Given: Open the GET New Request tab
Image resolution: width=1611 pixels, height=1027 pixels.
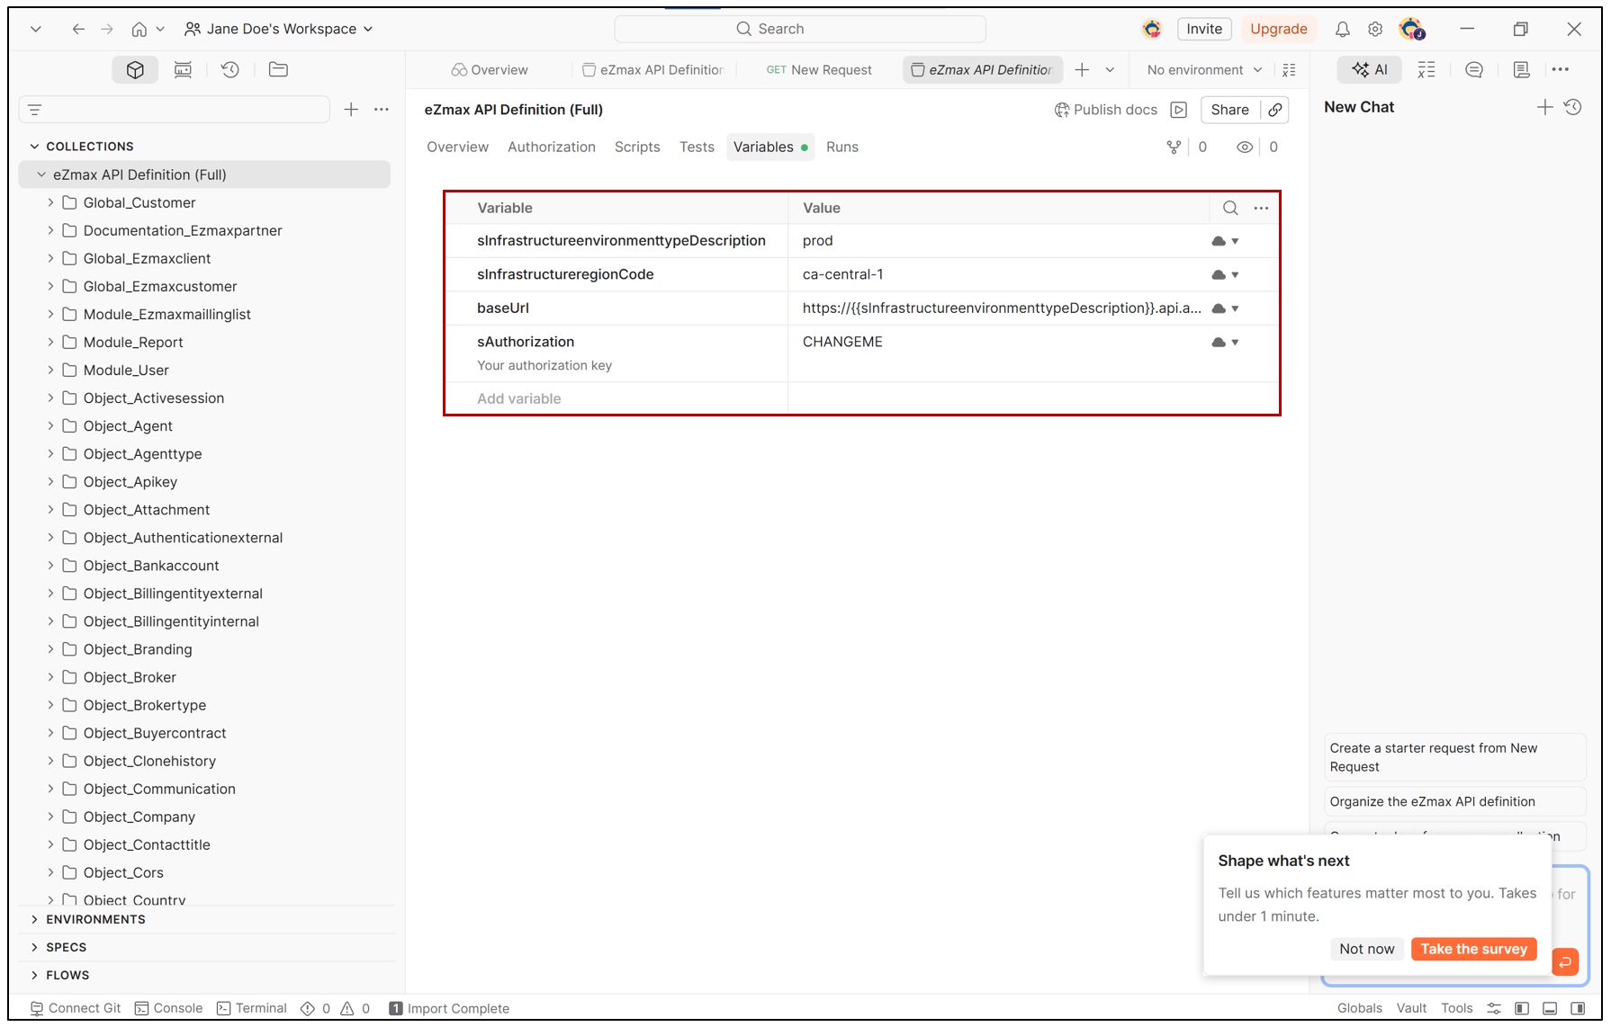Looking at the screenshot, I should click(x=819, y=69).
